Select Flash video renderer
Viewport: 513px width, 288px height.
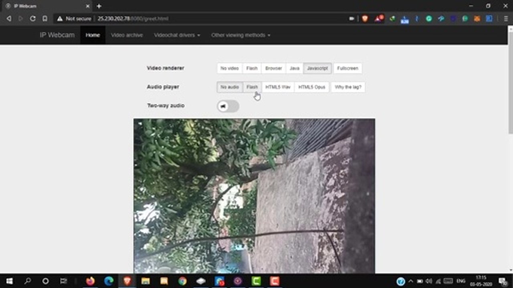click(252, 68)
